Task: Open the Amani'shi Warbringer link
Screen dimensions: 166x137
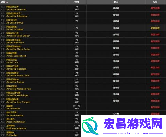Action: click(x=17, y=95)
